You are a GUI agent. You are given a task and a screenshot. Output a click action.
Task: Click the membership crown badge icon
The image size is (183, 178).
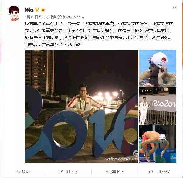point(43,10)
